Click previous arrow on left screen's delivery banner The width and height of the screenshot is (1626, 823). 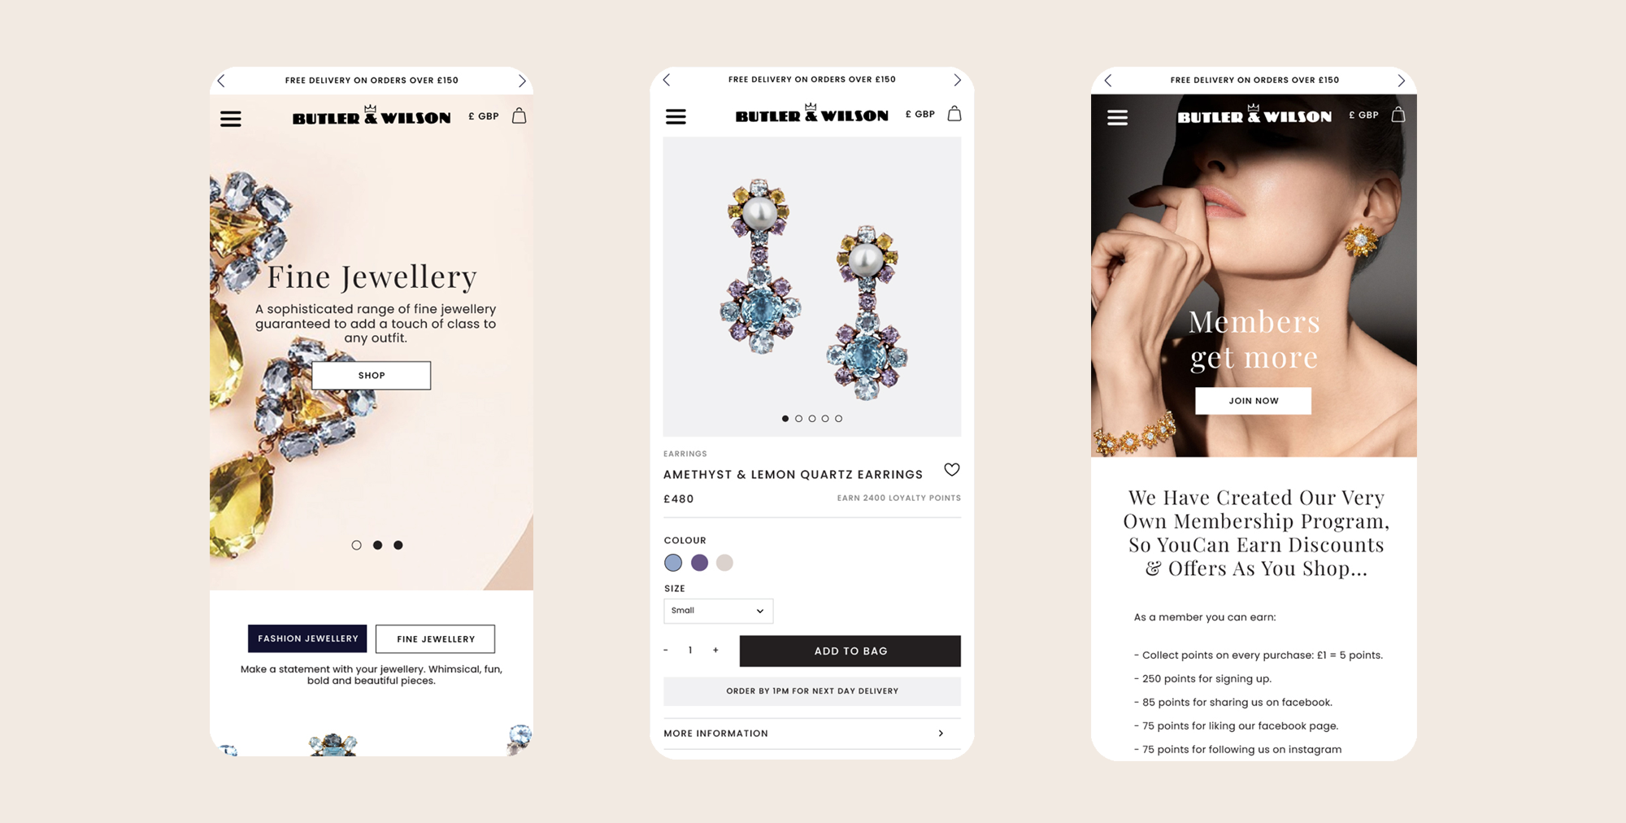click(x=221, y=81)
